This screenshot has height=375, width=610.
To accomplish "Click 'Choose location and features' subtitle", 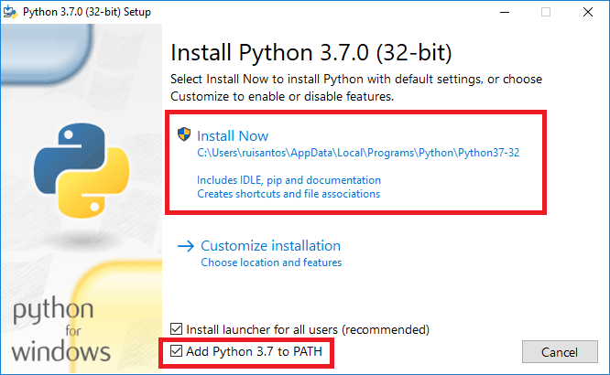I will coord(271,262).
